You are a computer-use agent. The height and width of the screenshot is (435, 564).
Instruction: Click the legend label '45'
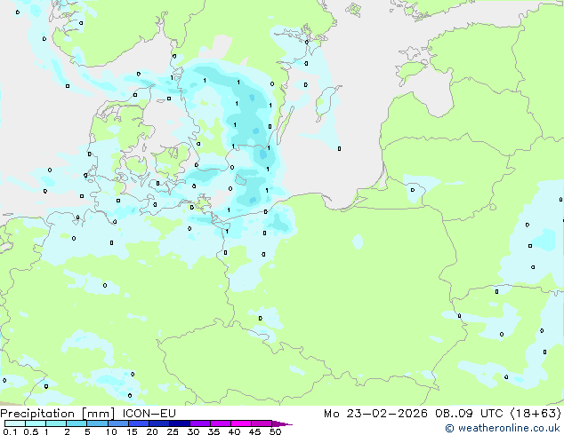click(x=254, y=431)
